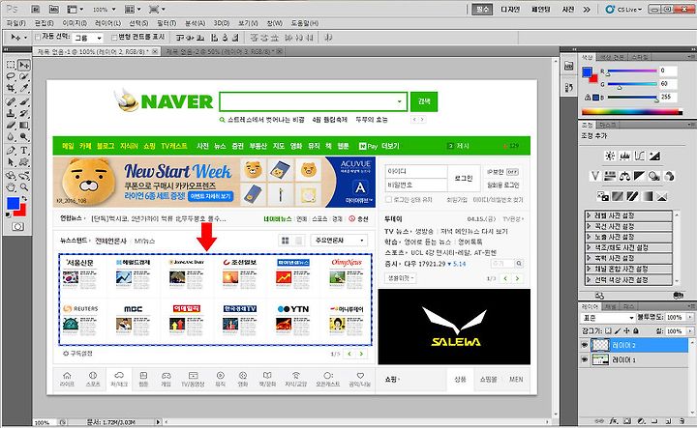This screenshot has height=428, width=697.
Task: Pick a color from spectrum ramp
Action: [631, 112]
